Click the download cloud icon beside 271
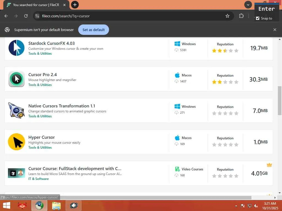 tap(177, 112)
